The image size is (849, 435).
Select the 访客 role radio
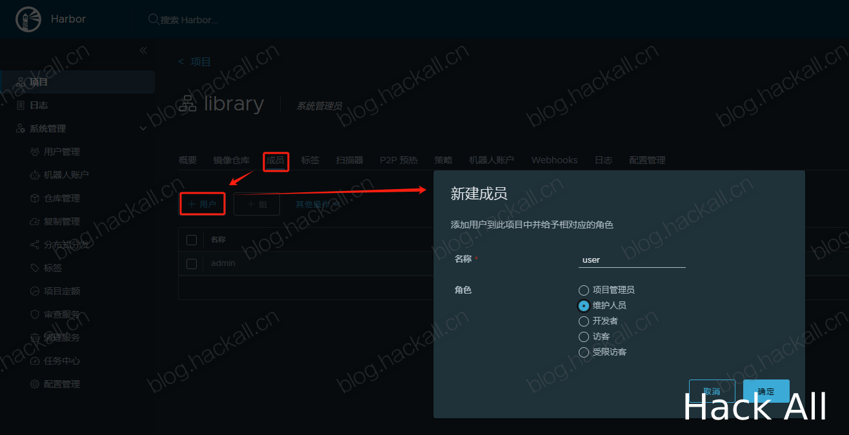pyautogui.click(x=584, y=337)
